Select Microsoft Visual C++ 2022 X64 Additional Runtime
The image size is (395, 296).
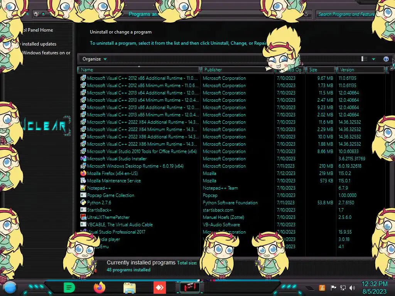(143, 122)
